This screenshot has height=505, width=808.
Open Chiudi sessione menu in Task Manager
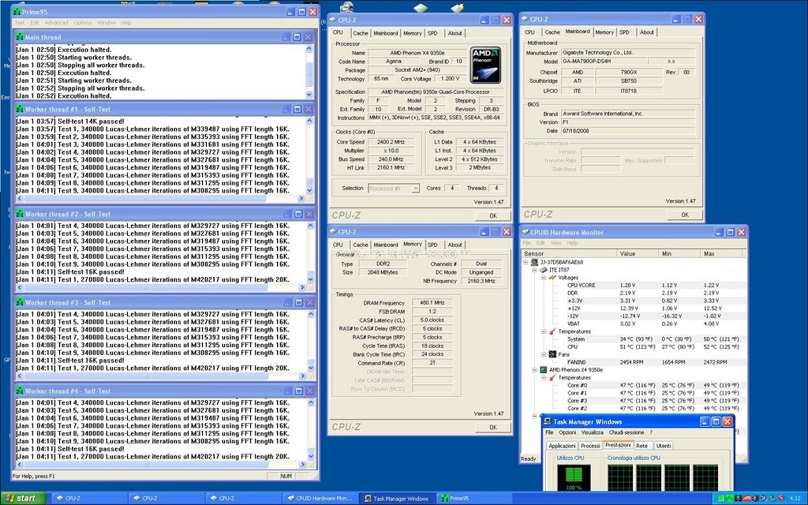tap(626, 432)
